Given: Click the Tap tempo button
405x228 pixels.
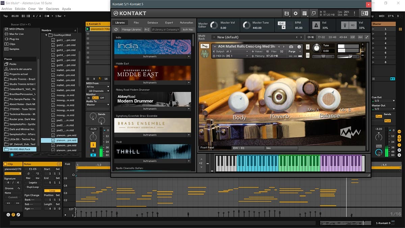Looking at the screenshot, I should (x=5, y=16).
